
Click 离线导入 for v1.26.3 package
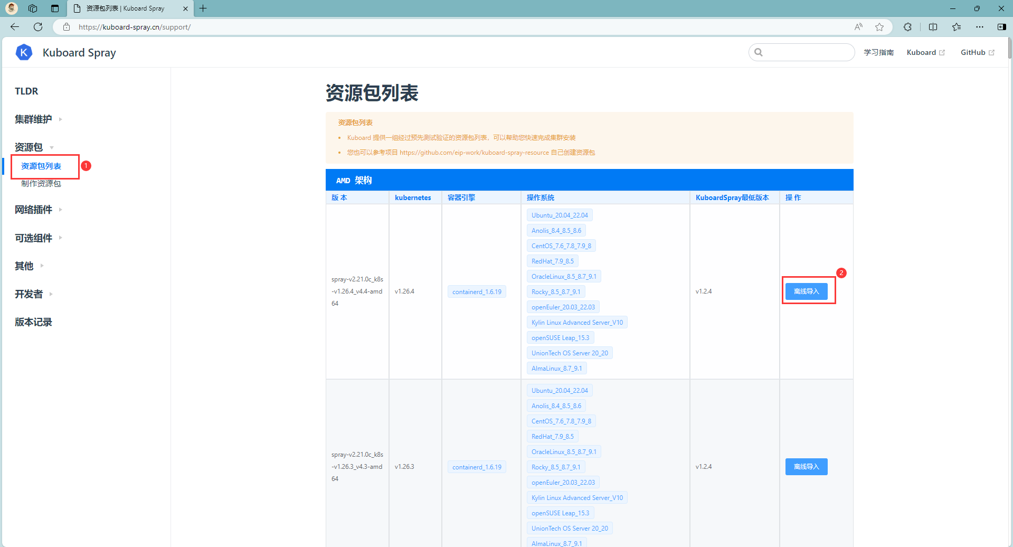point(806,467)
